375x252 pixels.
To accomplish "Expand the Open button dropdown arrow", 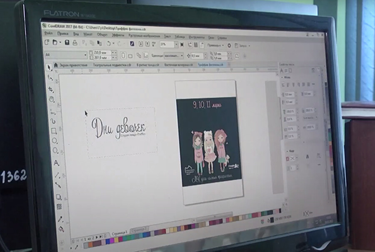I will click(60, 43).
